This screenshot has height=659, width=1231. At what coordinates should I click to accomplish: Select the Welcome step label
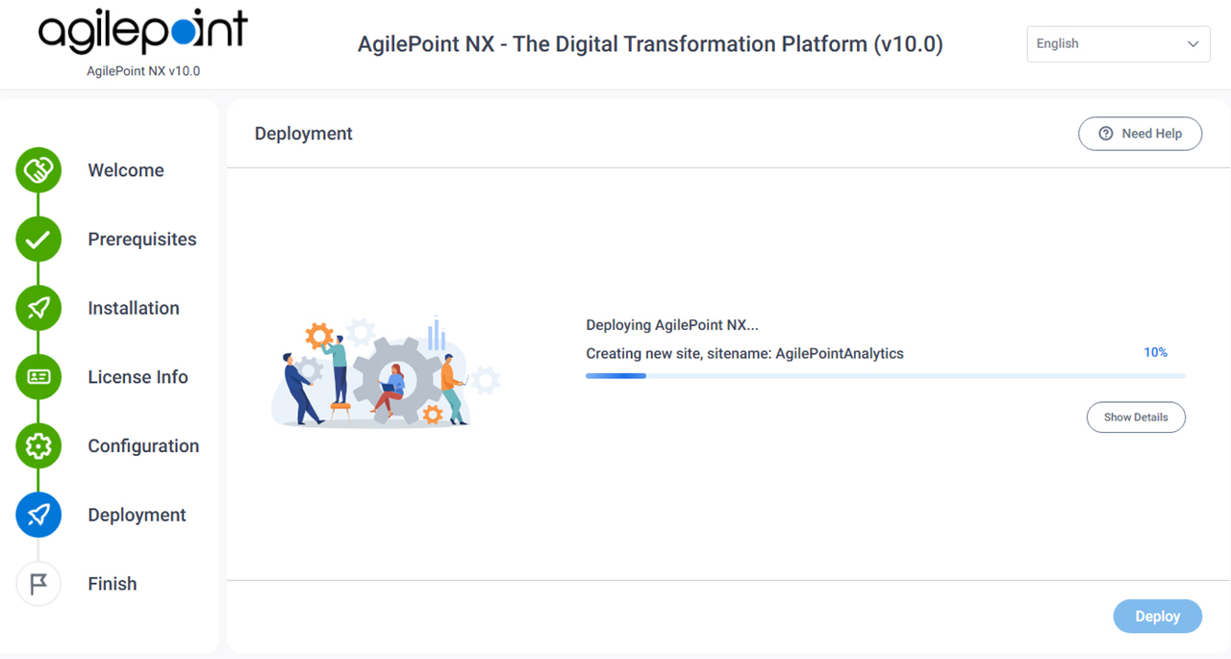(126, 170)
